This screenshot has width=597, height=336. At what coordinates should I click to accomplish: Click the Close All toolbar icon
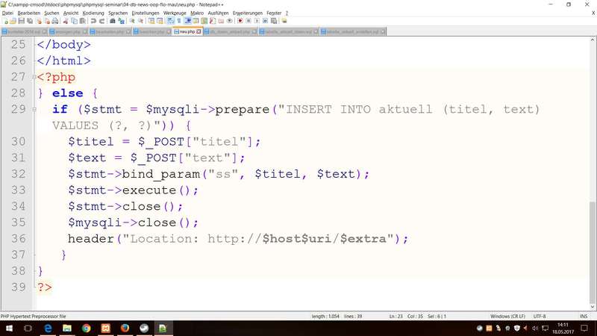click(47, 21)
